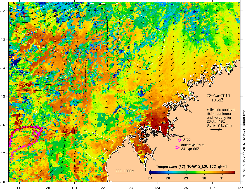Image resolution: width=246 pixels, height=190 pixels.
Task: Click the color bar tick label 28
Action: click(168, 178)
